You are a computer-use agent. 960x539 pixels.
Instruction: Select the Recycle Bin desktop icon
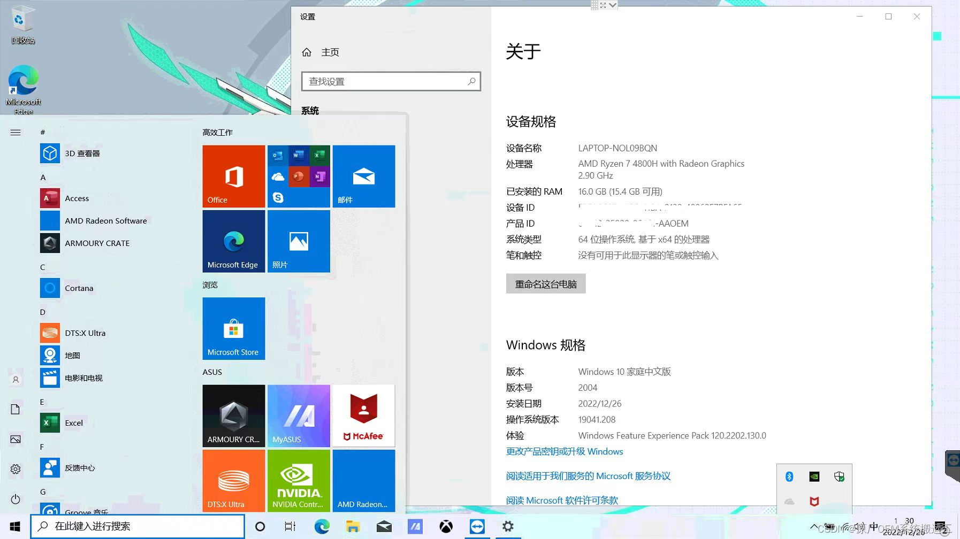(x=23, y=25)
